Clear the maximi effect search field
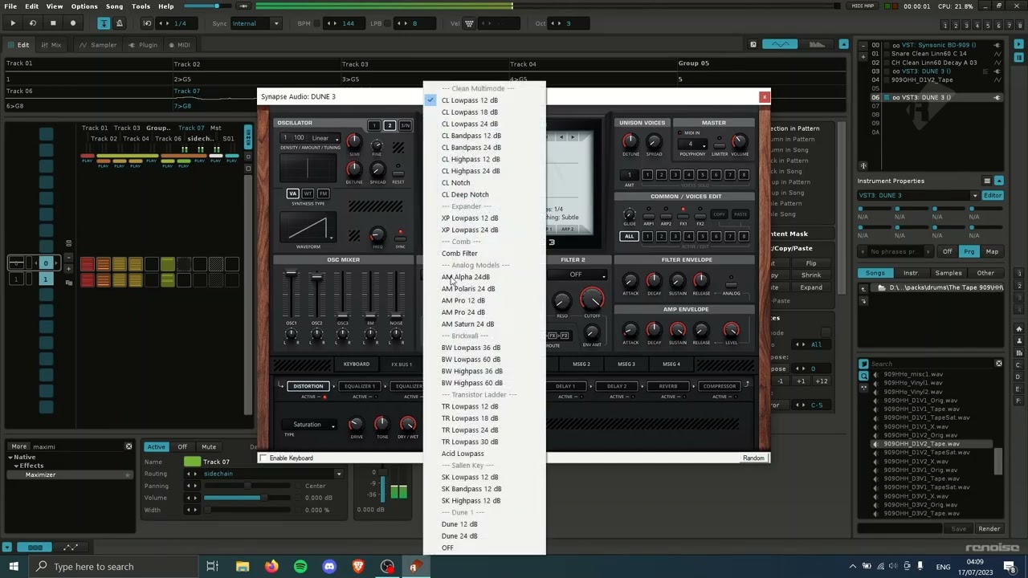 [x=128, y=446]
